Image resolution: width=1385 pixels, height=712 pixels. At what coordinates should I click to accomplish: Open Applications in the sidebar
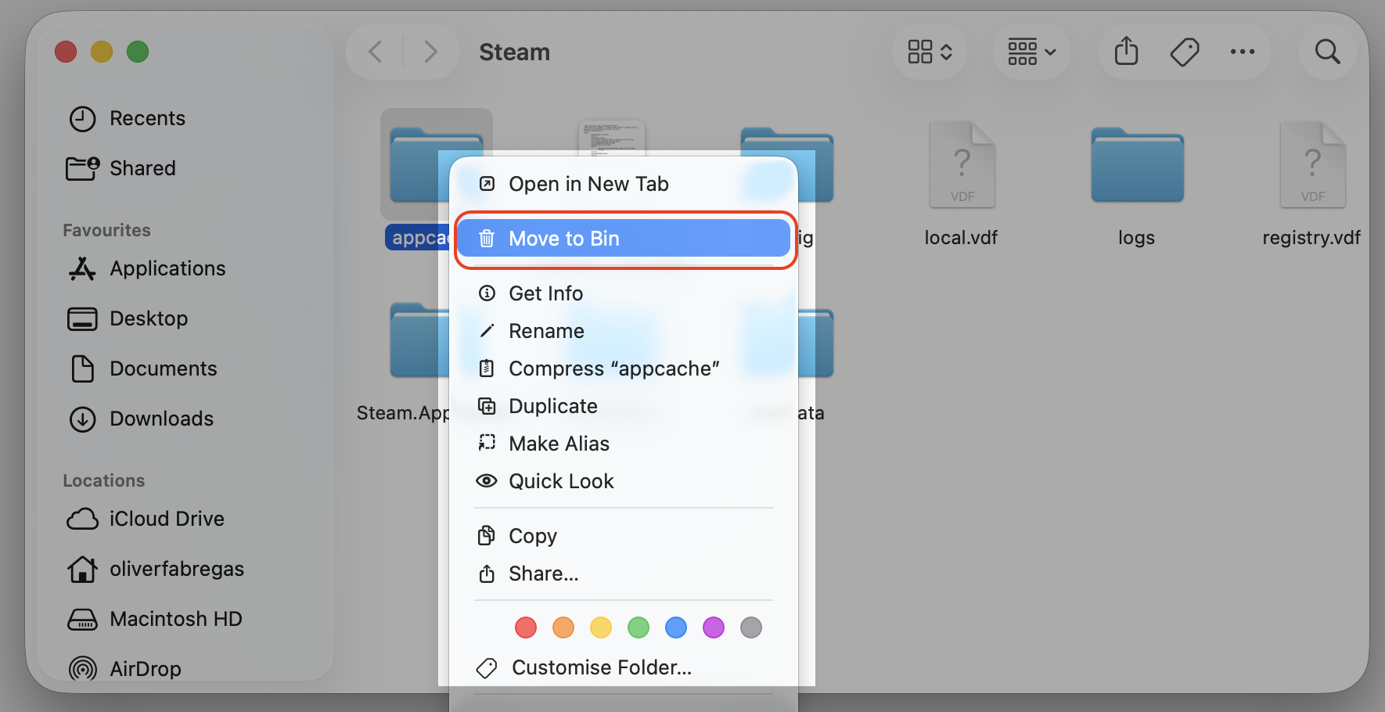coord(147,268)
